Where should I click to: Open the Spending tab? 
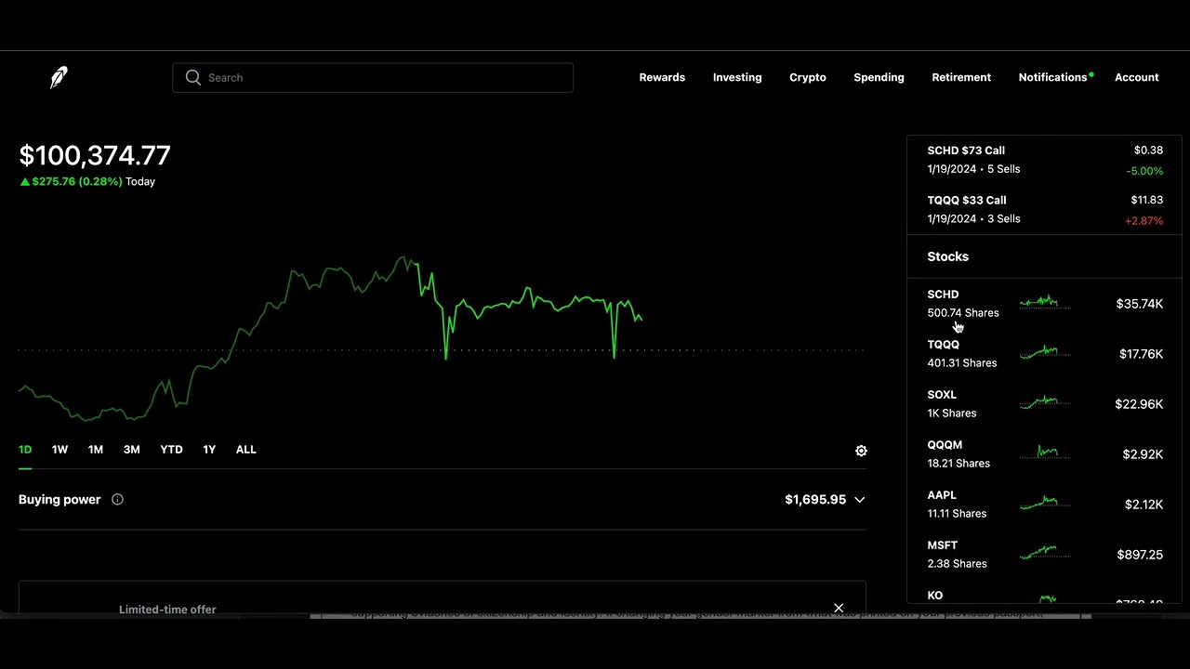(879, 77)
